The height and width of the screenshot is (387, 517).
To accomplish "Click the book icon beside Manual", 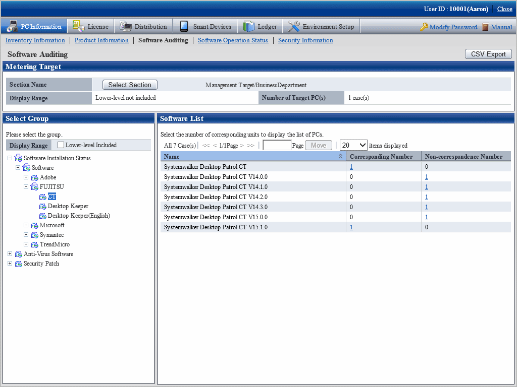I will [x=485, y=27].
